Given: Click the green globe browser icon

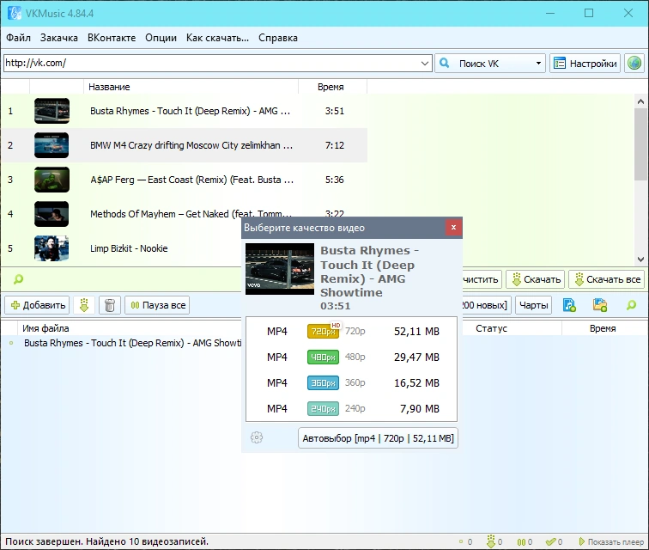Looking at the screenshot, I should click(x=634, y=64).
